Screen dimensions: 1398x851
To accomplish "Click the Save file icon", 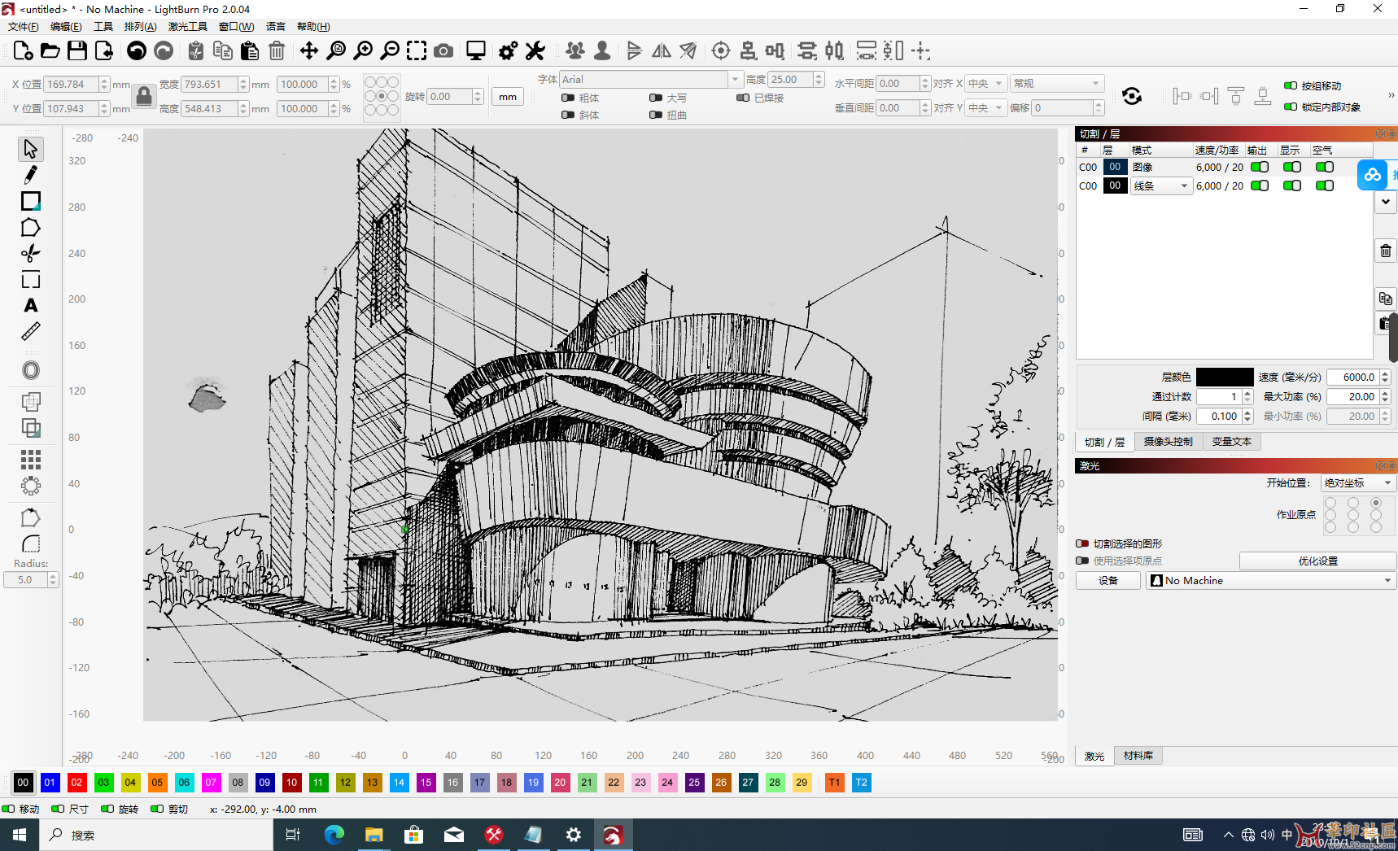I will coord(77,51).
